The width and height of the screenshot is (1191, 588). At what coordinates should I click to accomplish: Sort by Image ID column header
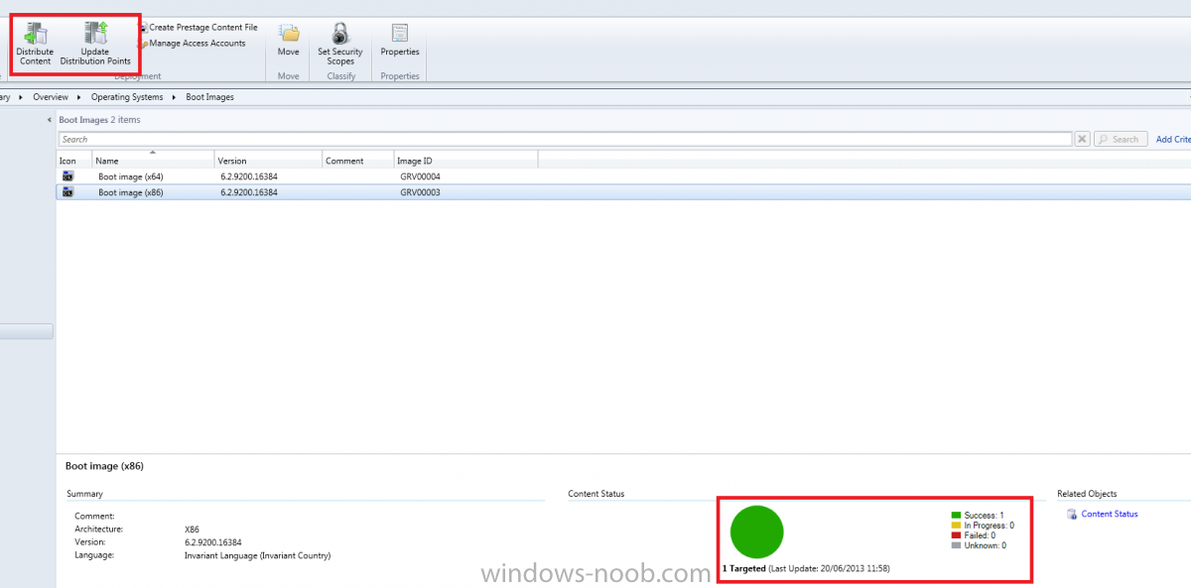tap(465, 161)
